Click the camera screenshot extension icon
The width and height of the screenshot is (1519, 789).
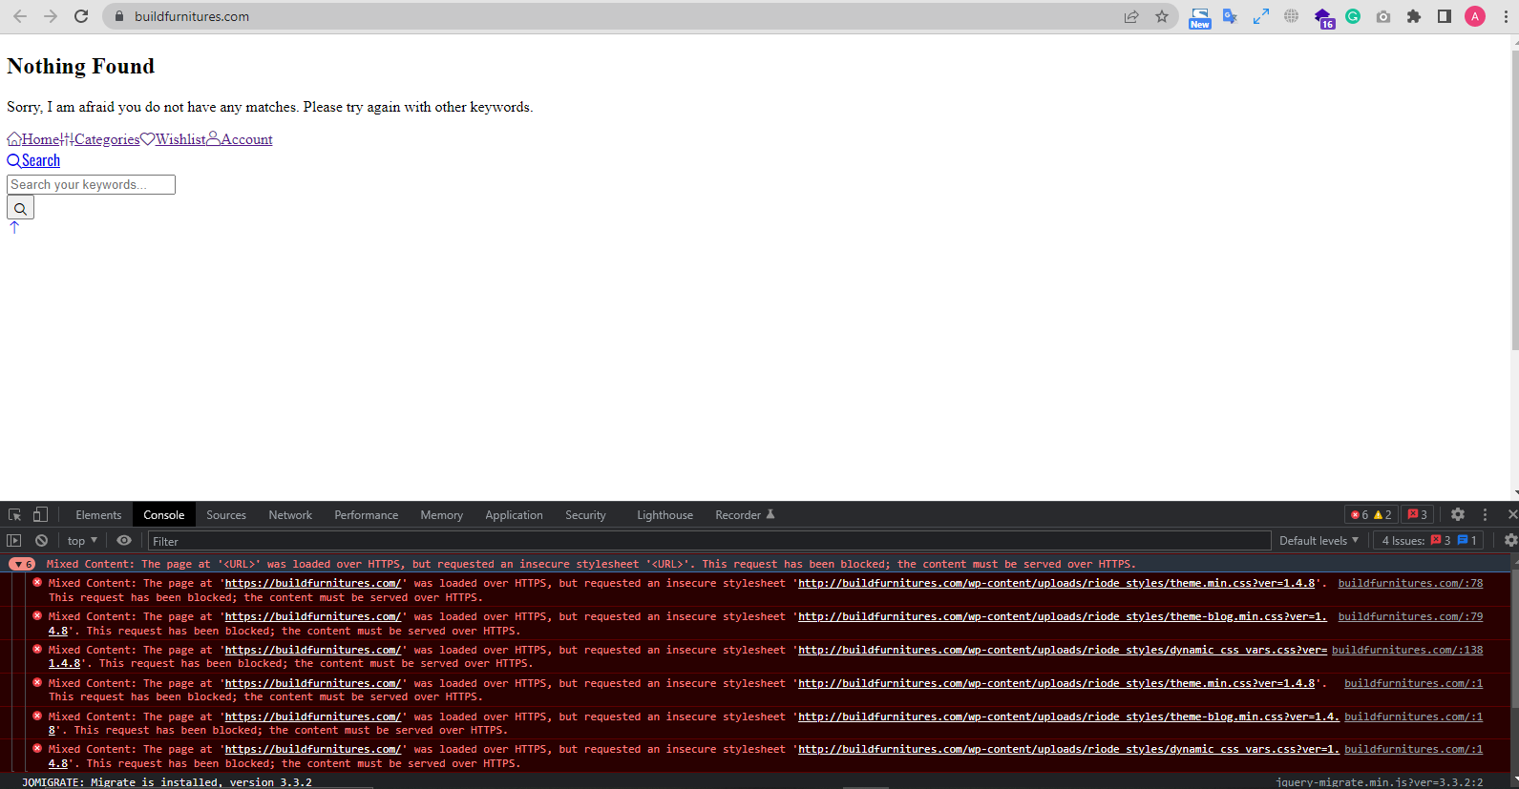click(1383, 16)
